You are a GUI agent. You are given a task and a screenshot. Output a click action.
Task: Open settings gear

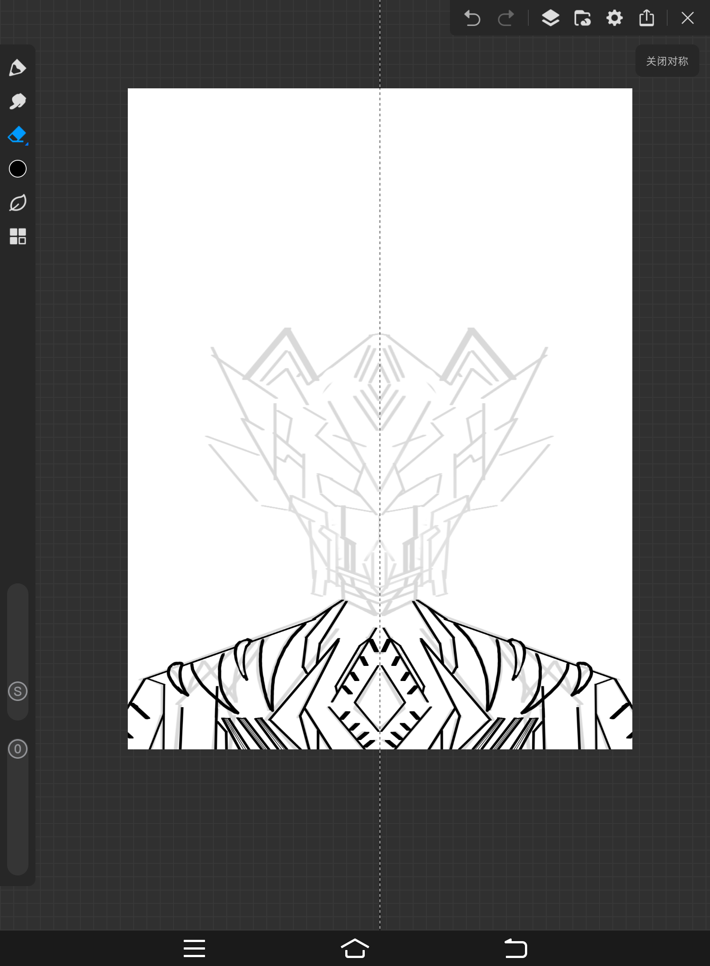point(615,18)
